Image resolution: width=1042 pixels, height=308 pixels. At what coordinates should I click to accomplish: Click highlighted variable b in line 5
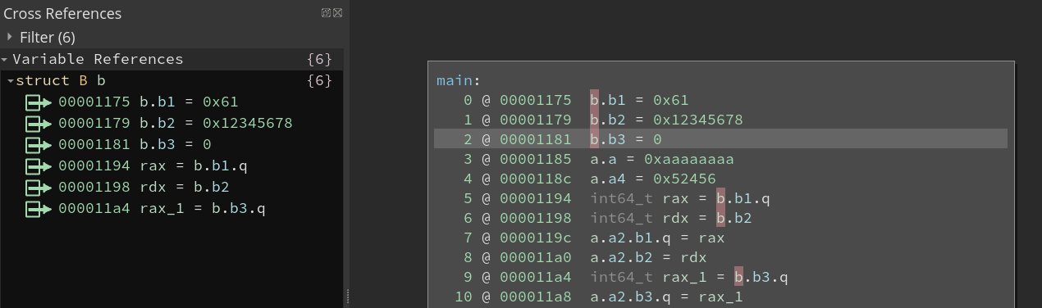click(x=721, y=198)
